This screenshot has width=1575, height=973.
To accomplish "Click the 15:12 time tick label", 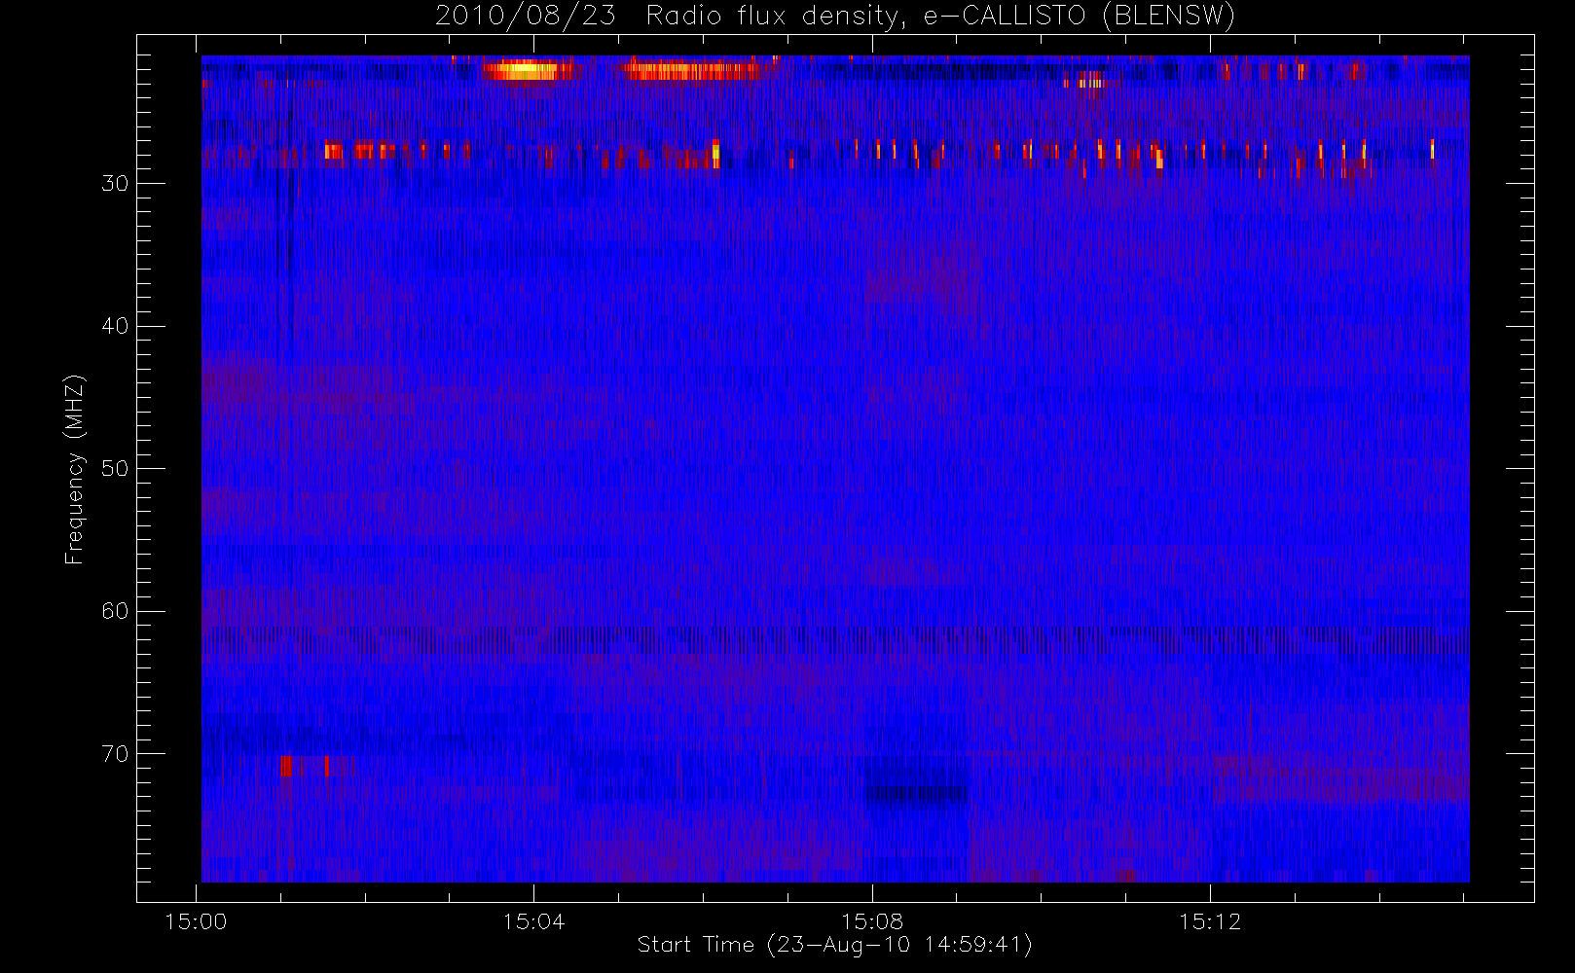I will click(1210, 921).
